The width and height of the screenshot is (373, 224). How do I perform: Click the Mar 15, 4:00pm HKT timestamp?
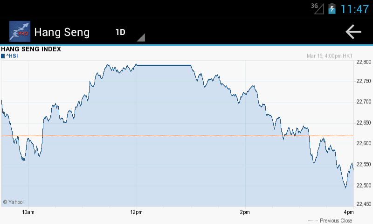click(x=329, y=56)
